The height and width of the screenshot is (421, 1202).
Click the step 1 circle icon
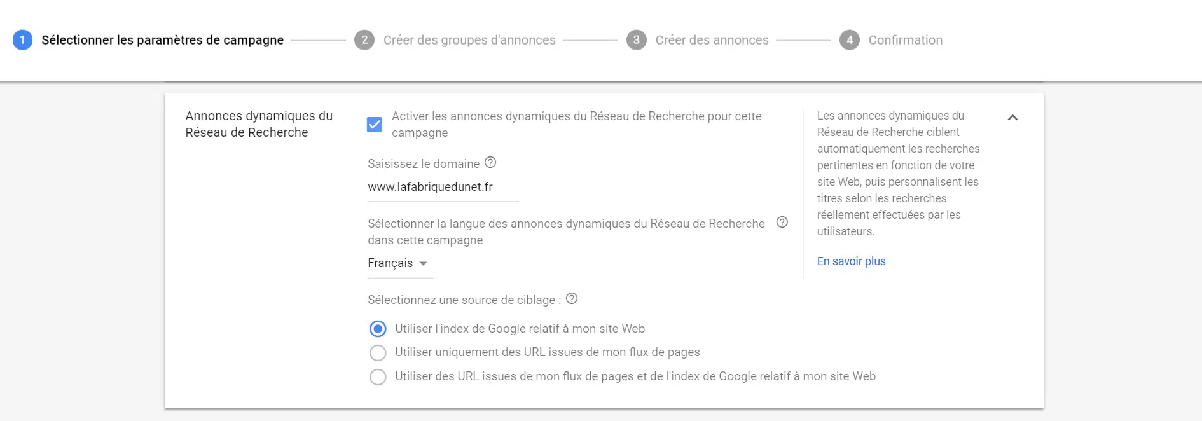[23, 39]
